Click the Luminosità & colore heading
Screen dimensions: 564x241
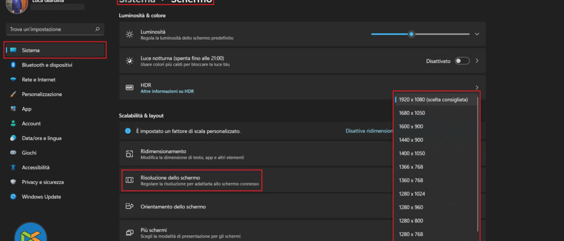[x=142, y=15]
